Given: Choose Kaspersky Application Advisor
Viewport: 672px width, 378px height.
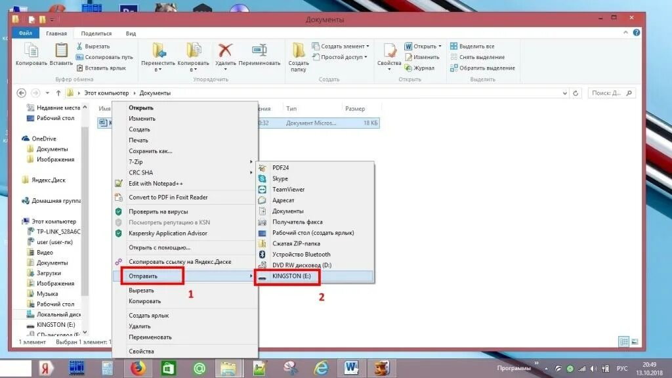Looking at the screenshot, I should pos(185,233).
